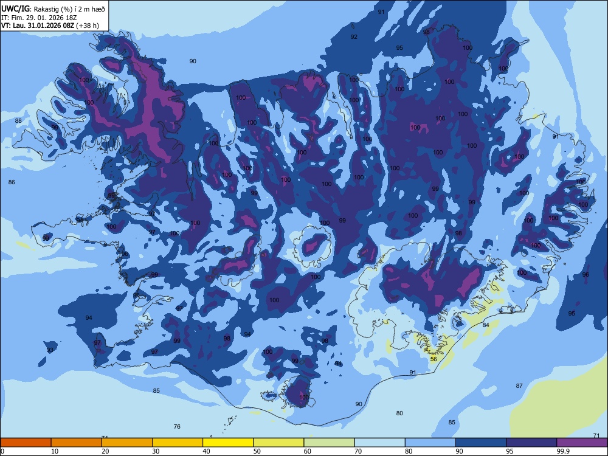Select the bright yellow 40–50 legend swatch

pos(228,443)
